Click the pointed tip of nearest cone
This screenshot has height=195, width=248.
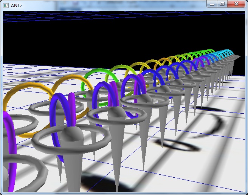(x=117, y=189)
